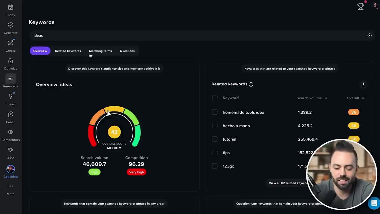
Task: Click 'hecho a mano' keyword text
Action: coord(236,126)
